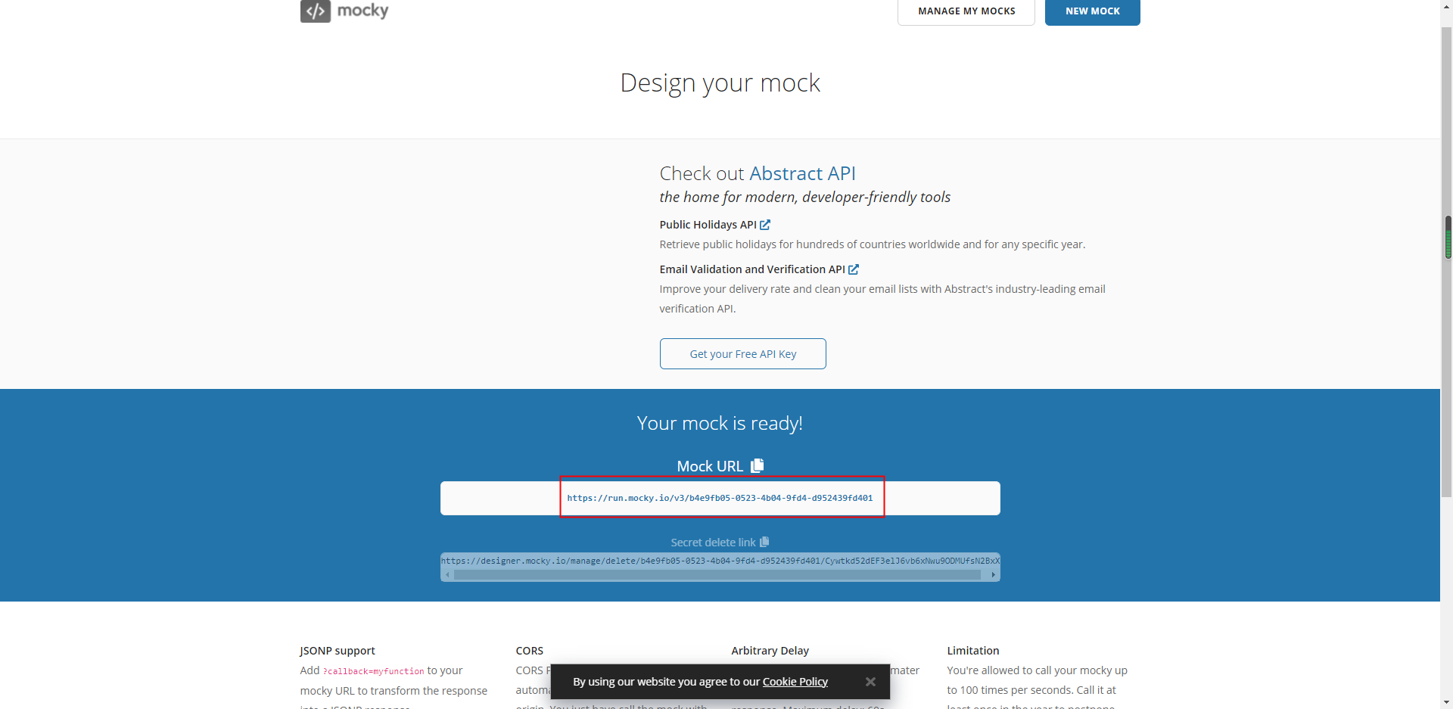Open the Abstract API link
This screenshot has width=1453, height=709.
point(802,173)
